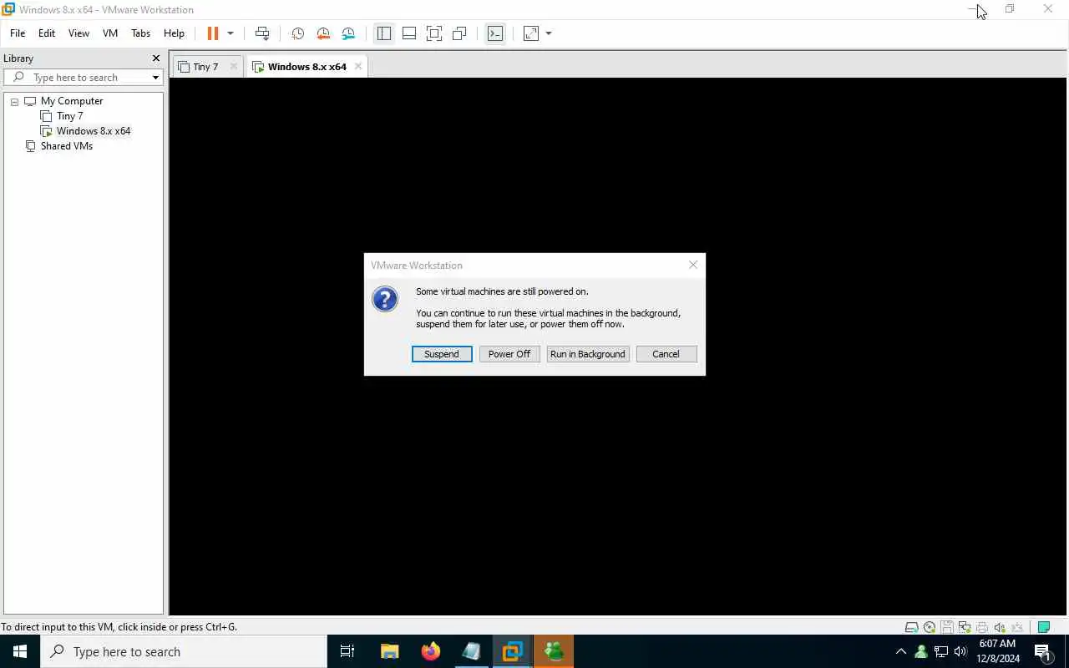Switch to Unity mode toolbar icon
Viewport: 1069px width, 668px height.
coord(459,33)
